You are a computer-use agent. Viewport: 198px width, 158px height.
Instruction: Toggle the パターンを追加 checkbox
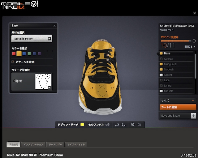coord(13,62)
